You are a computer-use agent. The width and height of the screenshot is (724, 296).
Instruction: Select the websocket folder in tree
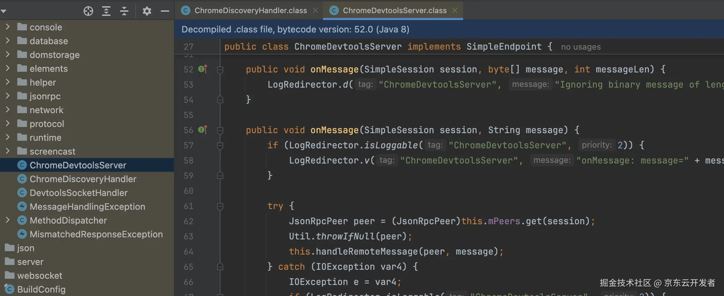40,276
